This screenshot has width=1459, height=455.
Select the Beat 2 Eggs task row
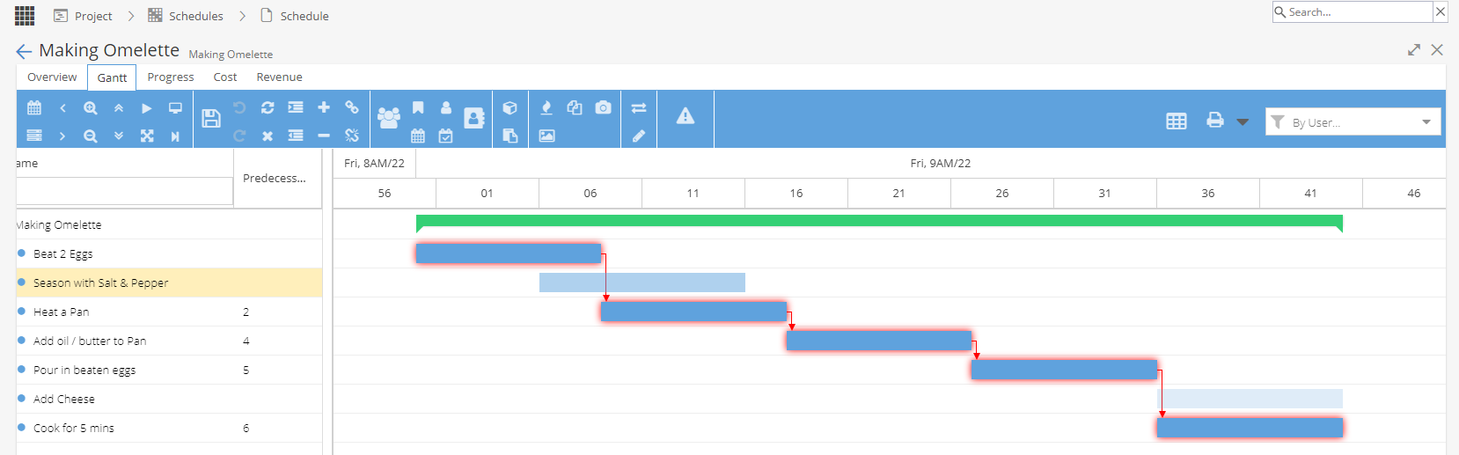169,253
